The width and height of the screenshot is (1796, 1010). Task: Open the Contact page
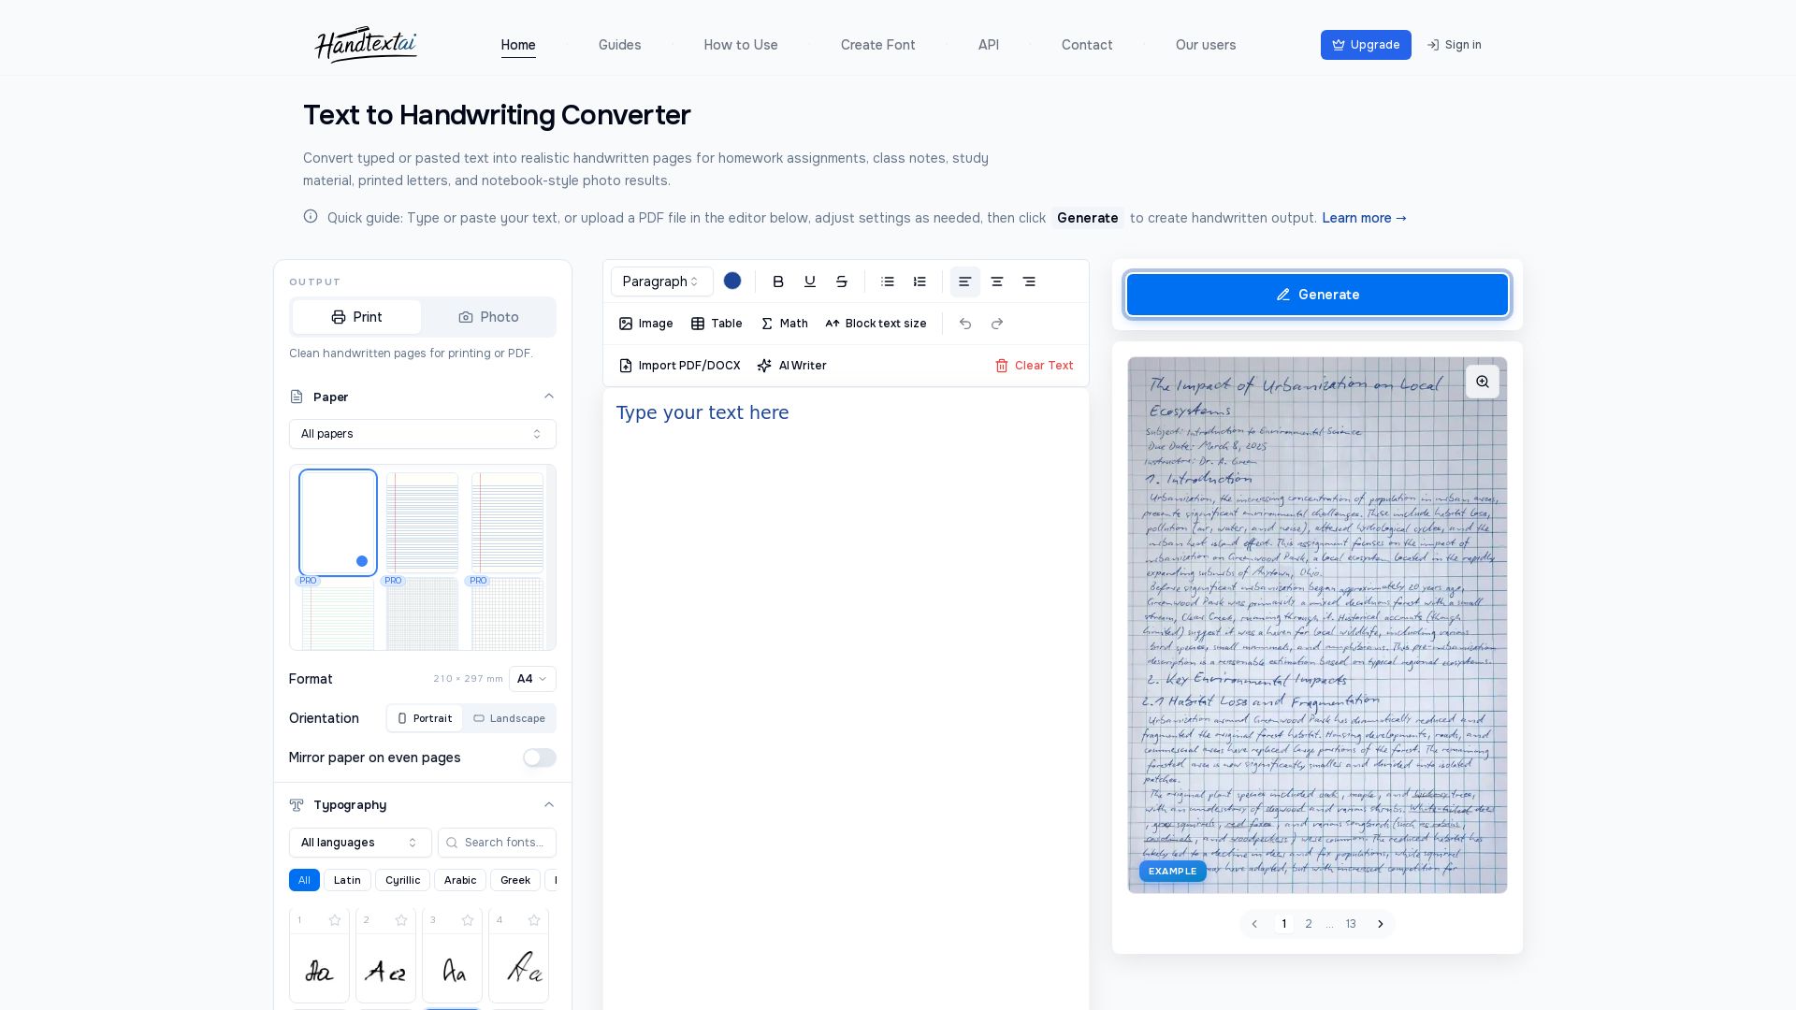click(1087, 45)
